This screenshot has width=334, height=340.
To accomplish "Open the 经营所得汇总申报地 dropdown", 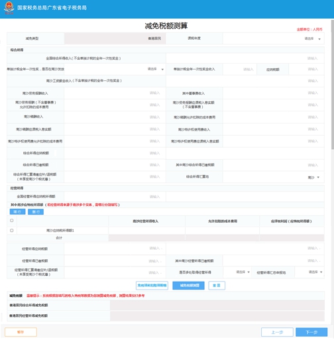I will [x=309, y=272].
